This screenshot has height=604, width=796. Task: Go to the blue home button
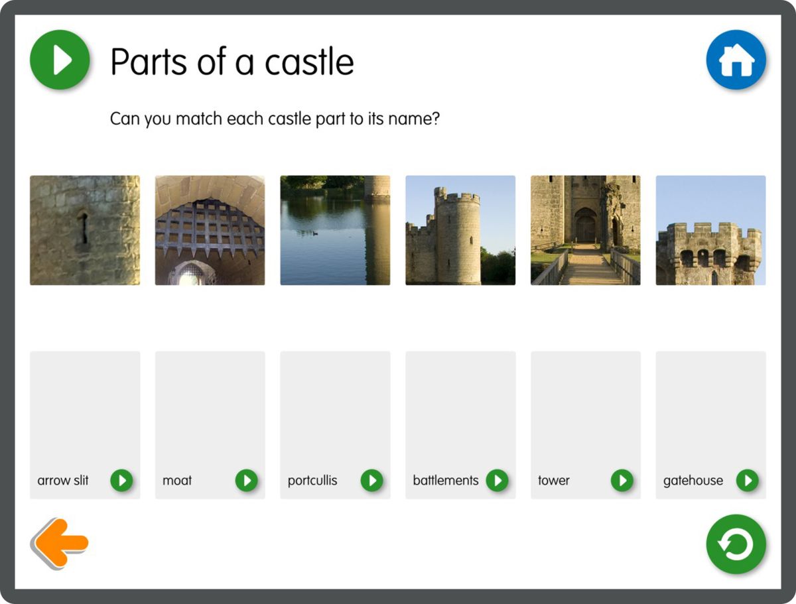coord(736,60)
